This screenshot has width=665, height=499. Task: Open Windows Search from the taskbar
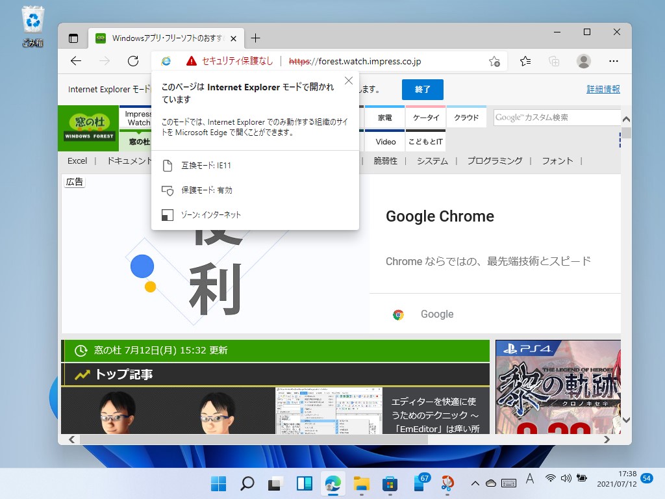pos(247,483)
